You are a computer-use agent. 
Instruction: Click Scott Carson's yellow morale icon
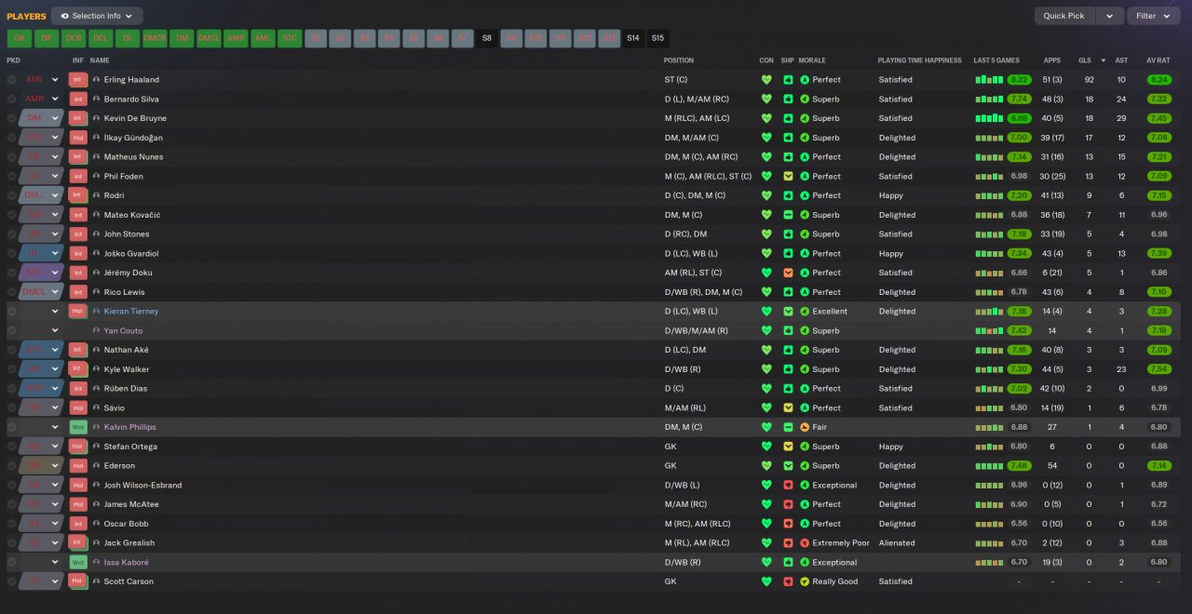[805, 582]
